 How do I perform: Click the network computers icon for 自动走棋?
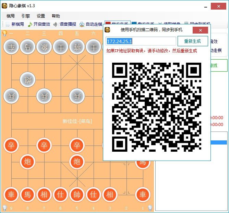point(82,25)
